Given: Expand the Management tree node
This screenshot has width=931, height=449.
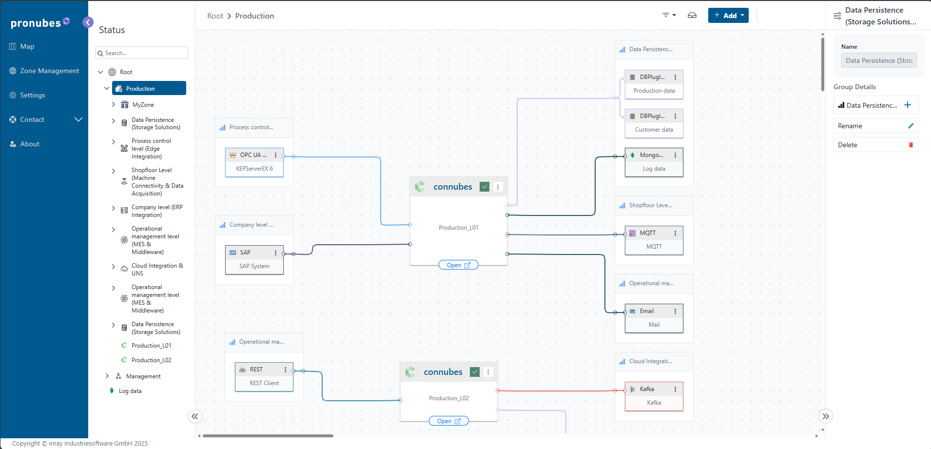Looking at the screenshot, I should [x=107, y=376].
